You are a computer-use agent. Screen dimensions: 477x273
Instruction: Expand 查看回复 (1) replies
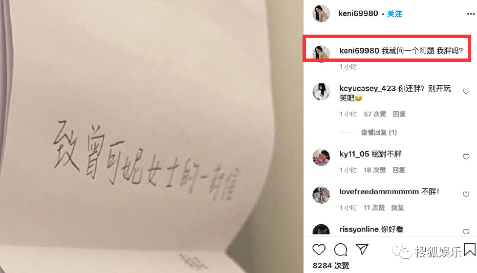click(x=379, y=132)
